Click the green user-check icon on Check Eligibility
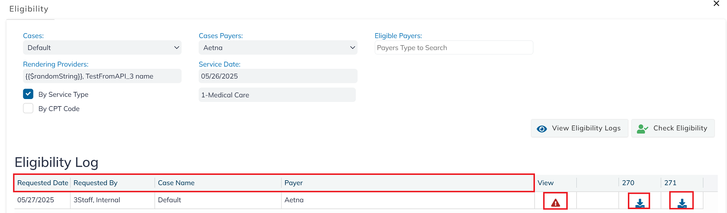The image size is (727, 213). coord(643,129)
